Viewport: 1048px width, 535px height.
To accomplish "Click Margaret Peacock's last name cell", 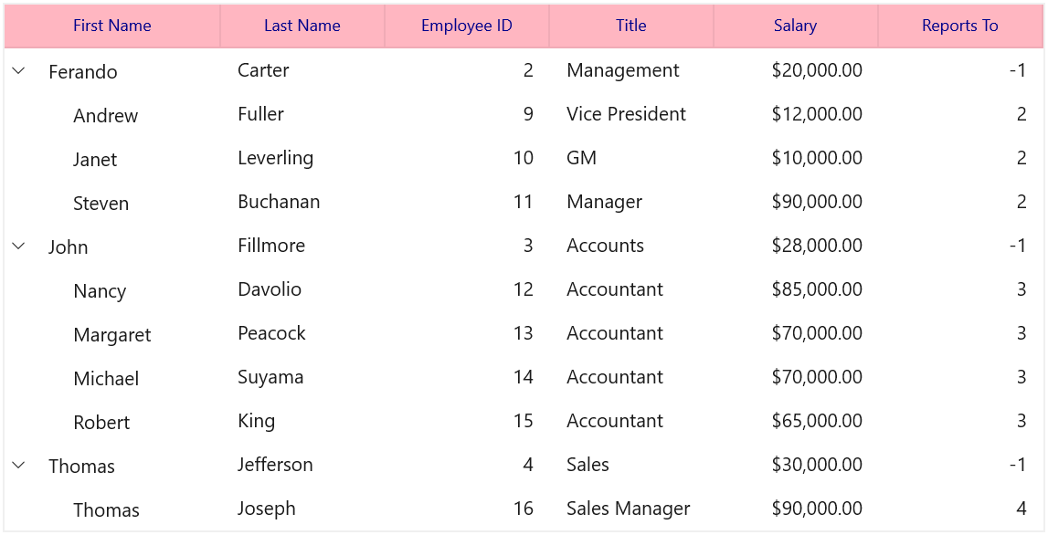I will click(x=302, y=333).
